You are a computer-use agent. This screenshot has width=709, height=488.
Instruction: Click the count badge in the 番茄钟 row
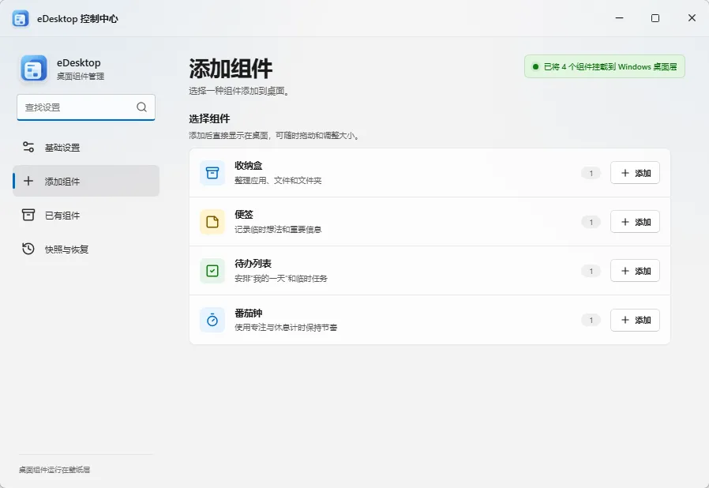pos(591,321)
